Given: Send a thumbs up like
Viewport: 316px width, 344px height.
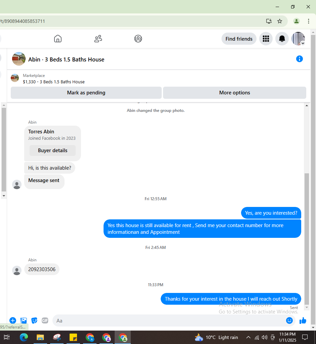Looking at the screenshot, I should pyautogui.click(x=303, y=320).
